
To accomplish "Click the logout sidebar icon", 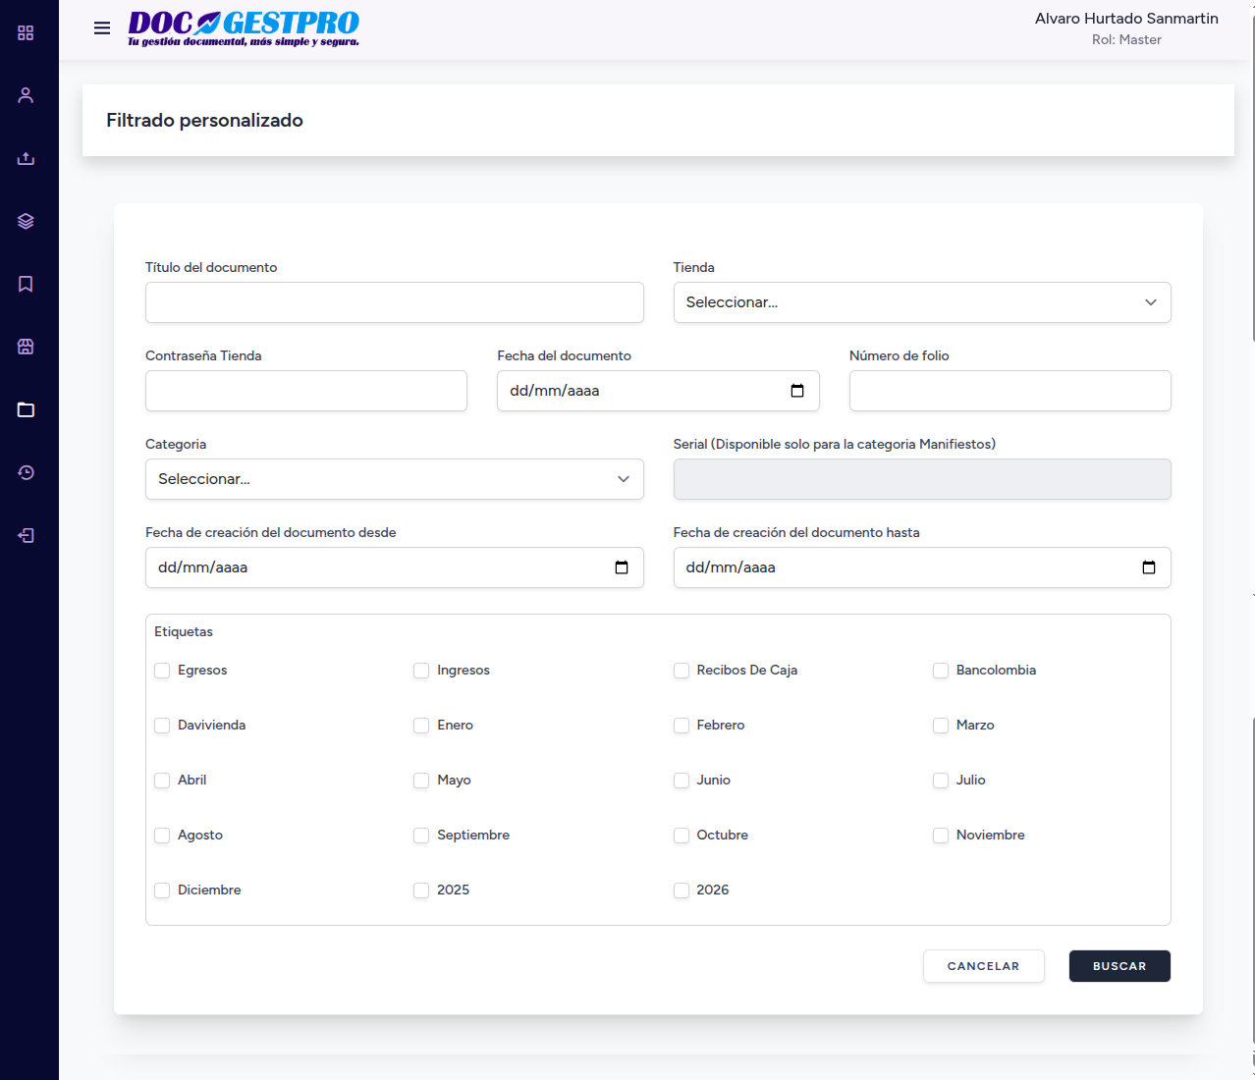I will click(26, 535).
